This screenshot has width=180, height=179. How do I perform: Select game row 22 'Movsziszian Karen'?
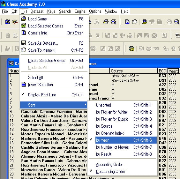point(54,170)
